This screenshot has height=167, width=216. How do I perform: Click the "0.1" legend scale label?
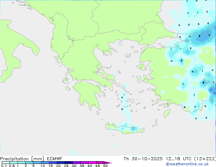pos(4,166)
